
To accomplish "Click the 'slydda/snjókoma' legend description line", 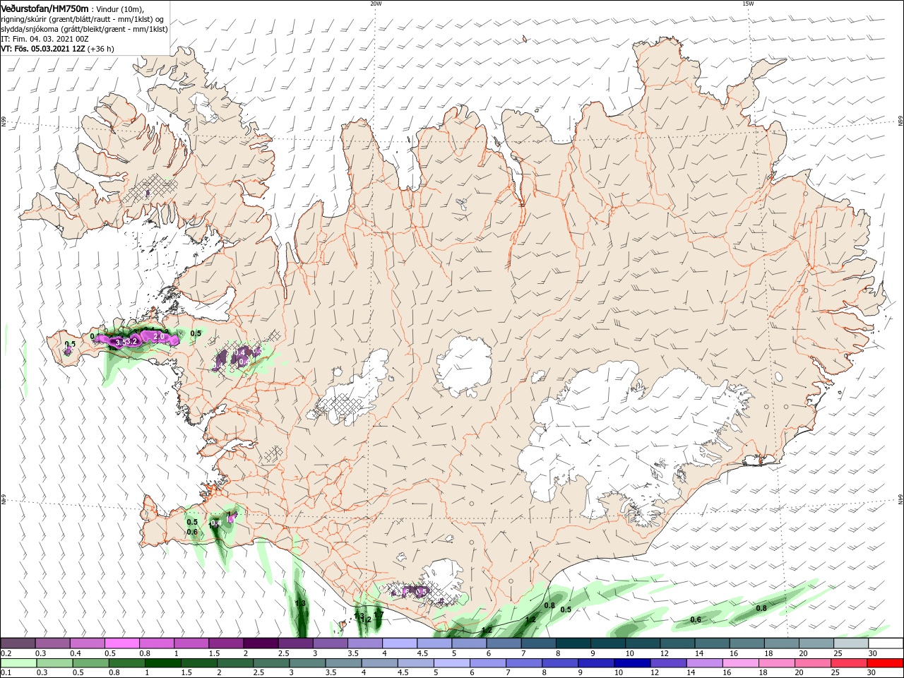I will pos(84,29).
